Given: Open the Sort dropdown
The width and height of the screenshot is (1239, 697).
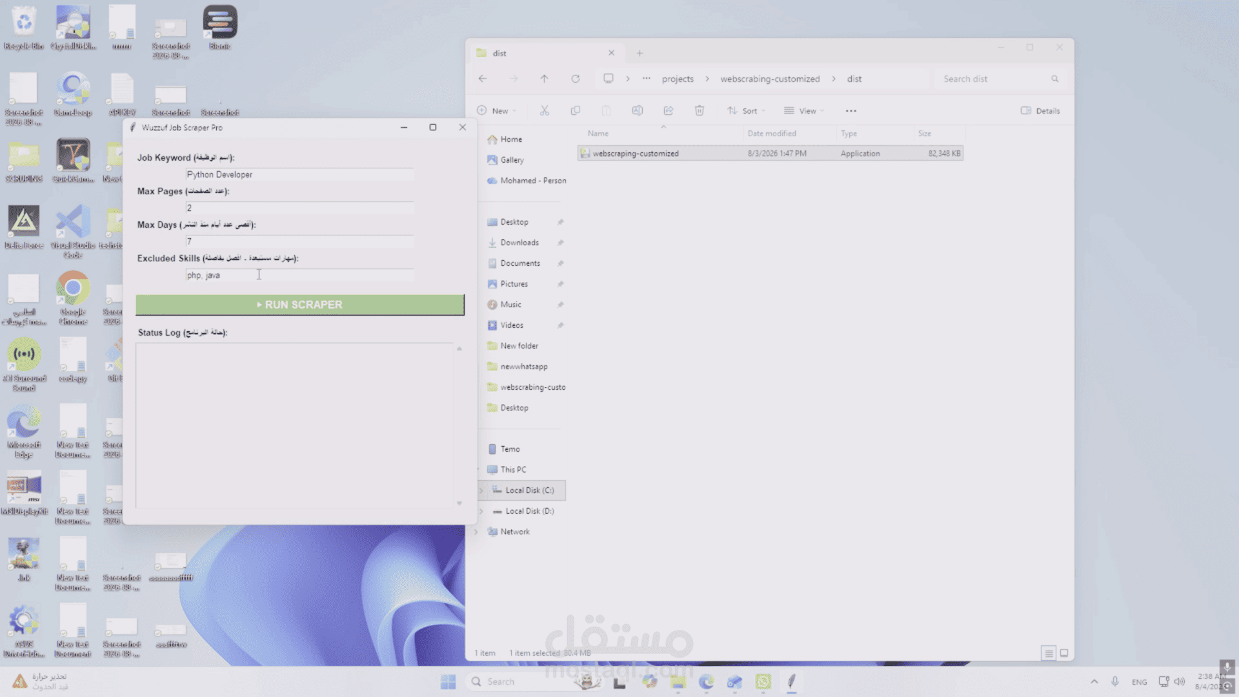Looking at the screenshot, I should pos(746,111).
